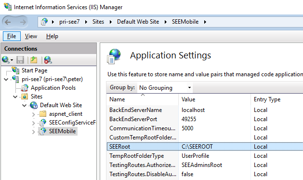
Task: Click the IIS Manager title bar icon
Action: click(8, 7)
